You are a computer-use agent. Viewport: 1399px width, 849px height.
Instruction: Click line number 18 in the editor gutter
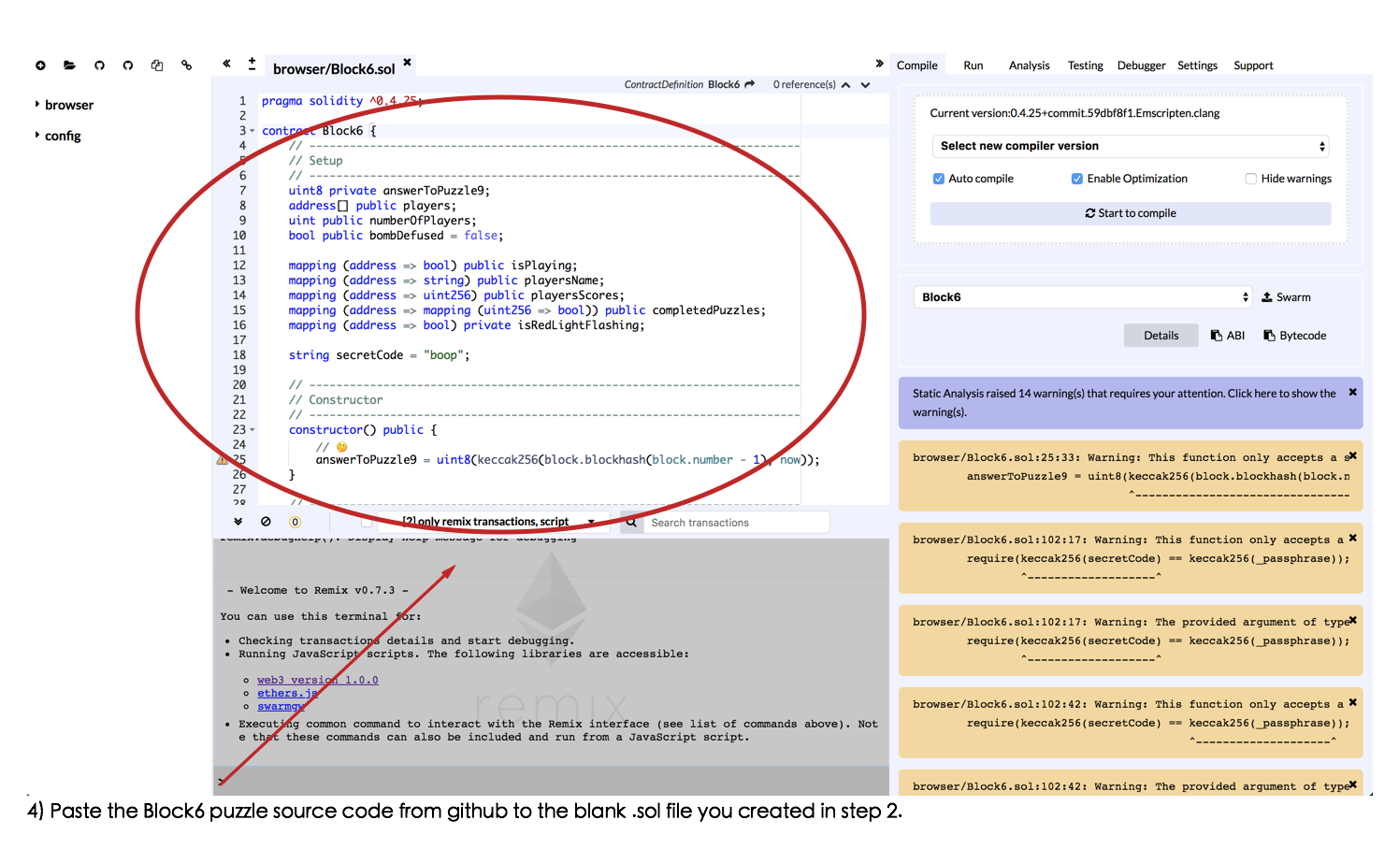click(239, 355)
